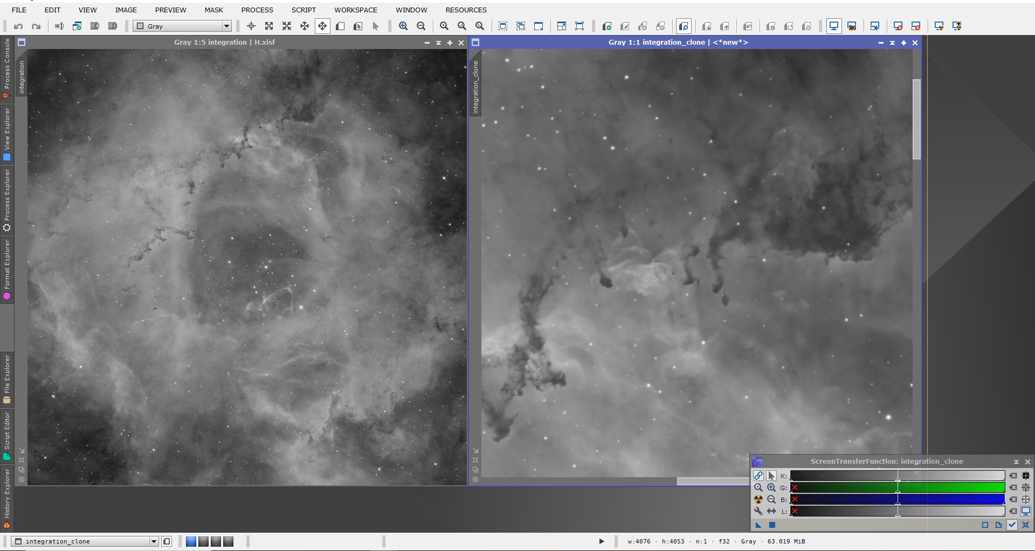Viewport: 1035px width, 551px height.
Task: Open the IMAGE menu
Action: (126, 10)
